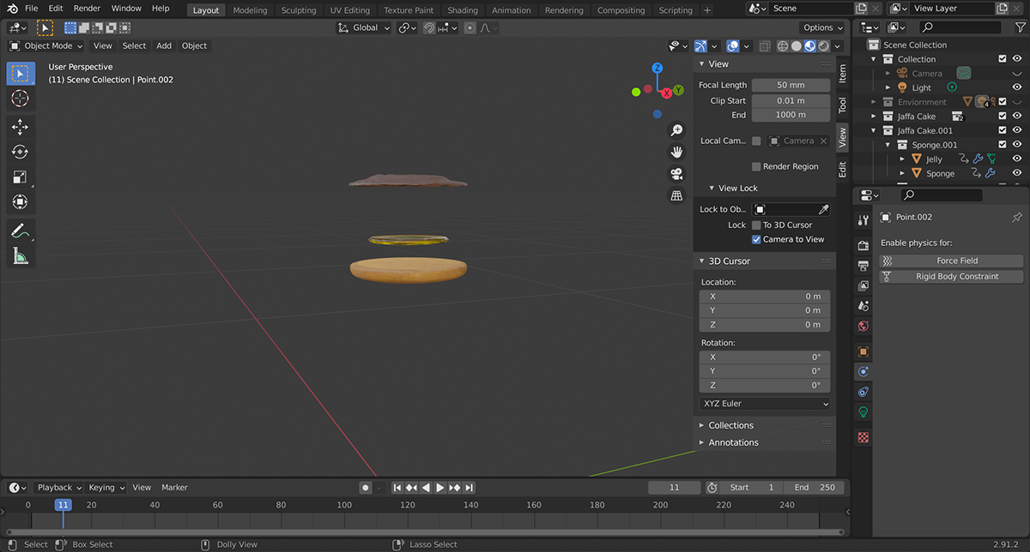Switch to wireframe viewport shading
The height and width of the screenshot is (552, 1030).
783,46
